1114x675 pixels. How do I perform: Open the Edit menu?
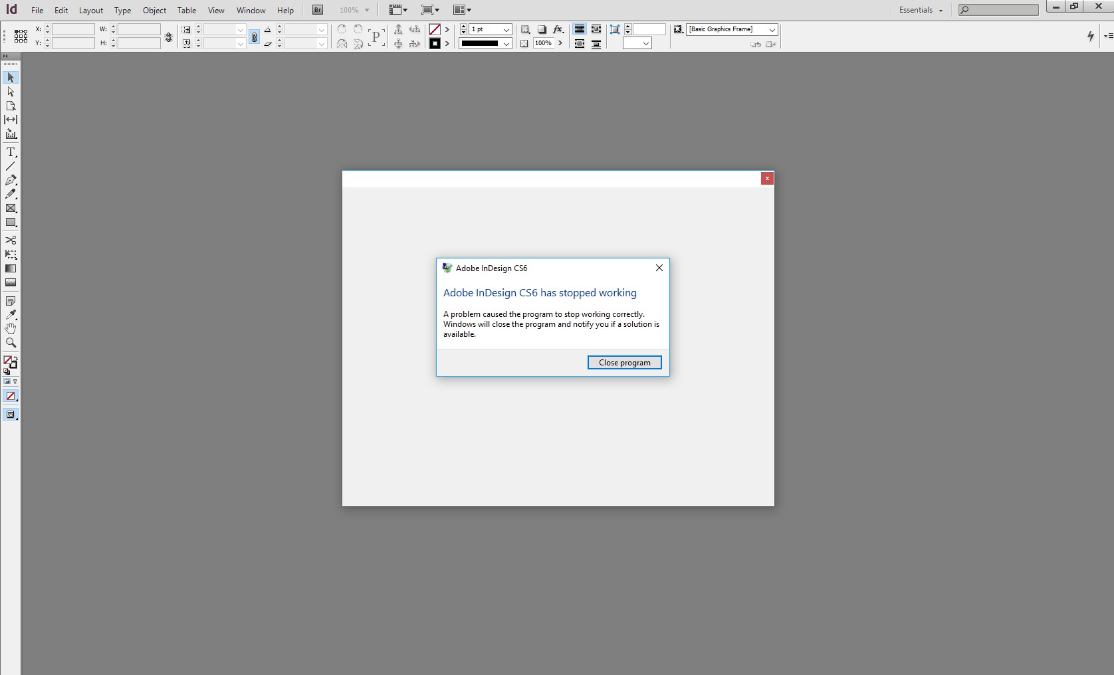tap(61, 10)
